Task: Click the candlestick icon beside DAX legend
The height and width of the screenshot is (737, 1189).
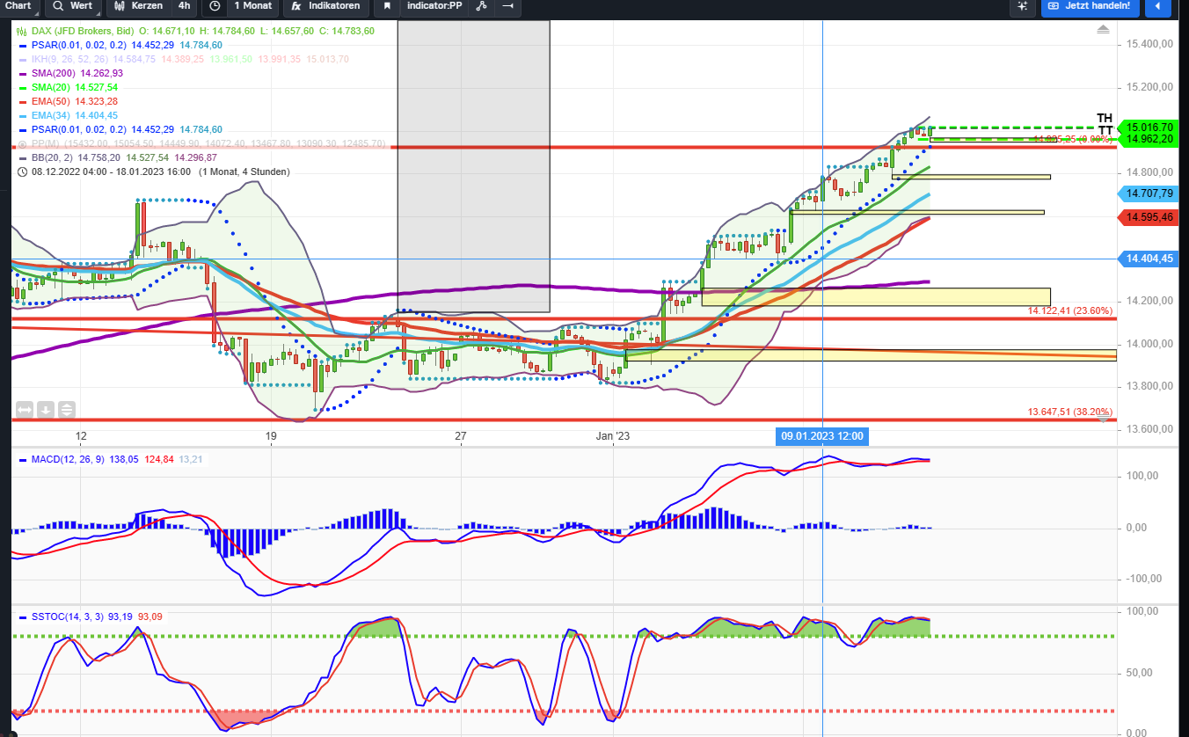Action: pos(22,31)
